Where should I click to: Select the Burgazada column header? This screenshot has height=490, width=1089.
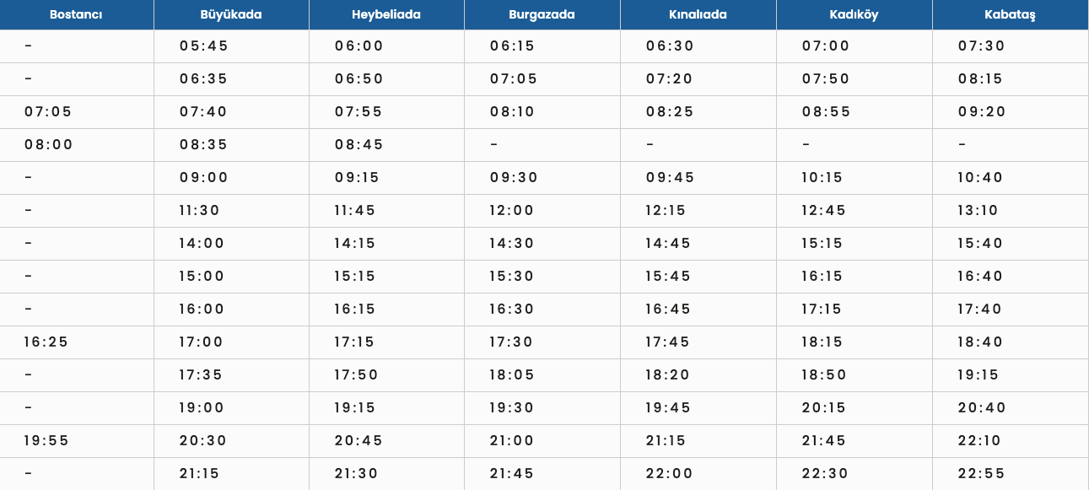pos(542,14)
